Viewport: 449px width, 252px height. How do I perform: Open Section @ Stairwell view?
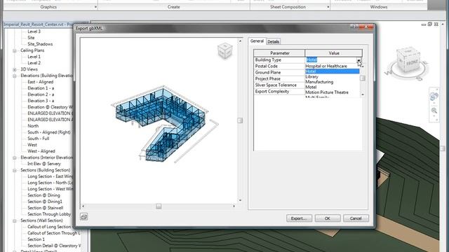point(45,208)
